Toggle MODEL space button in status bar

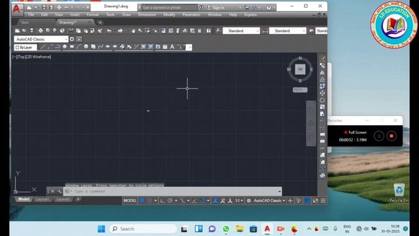coord(130,201)
